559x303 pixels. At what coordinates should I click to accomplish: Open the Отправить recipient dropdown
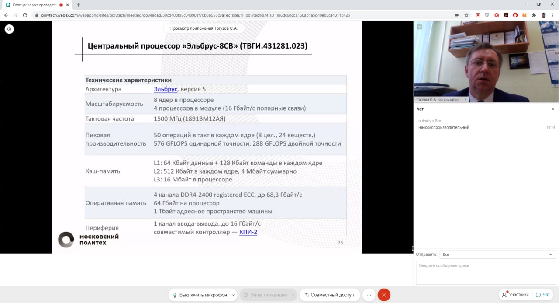coord(497,254)
